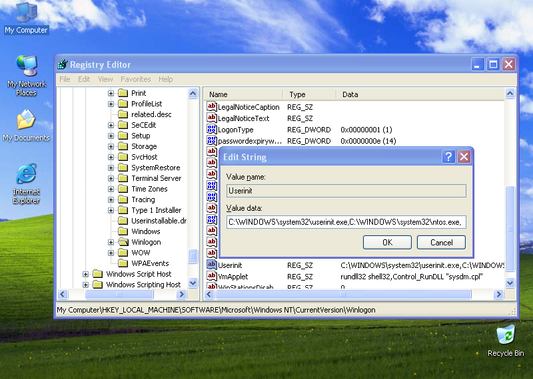Expand the ProfileList key
The width and height of the screenshot is (533, 379).
pos(111,104)
